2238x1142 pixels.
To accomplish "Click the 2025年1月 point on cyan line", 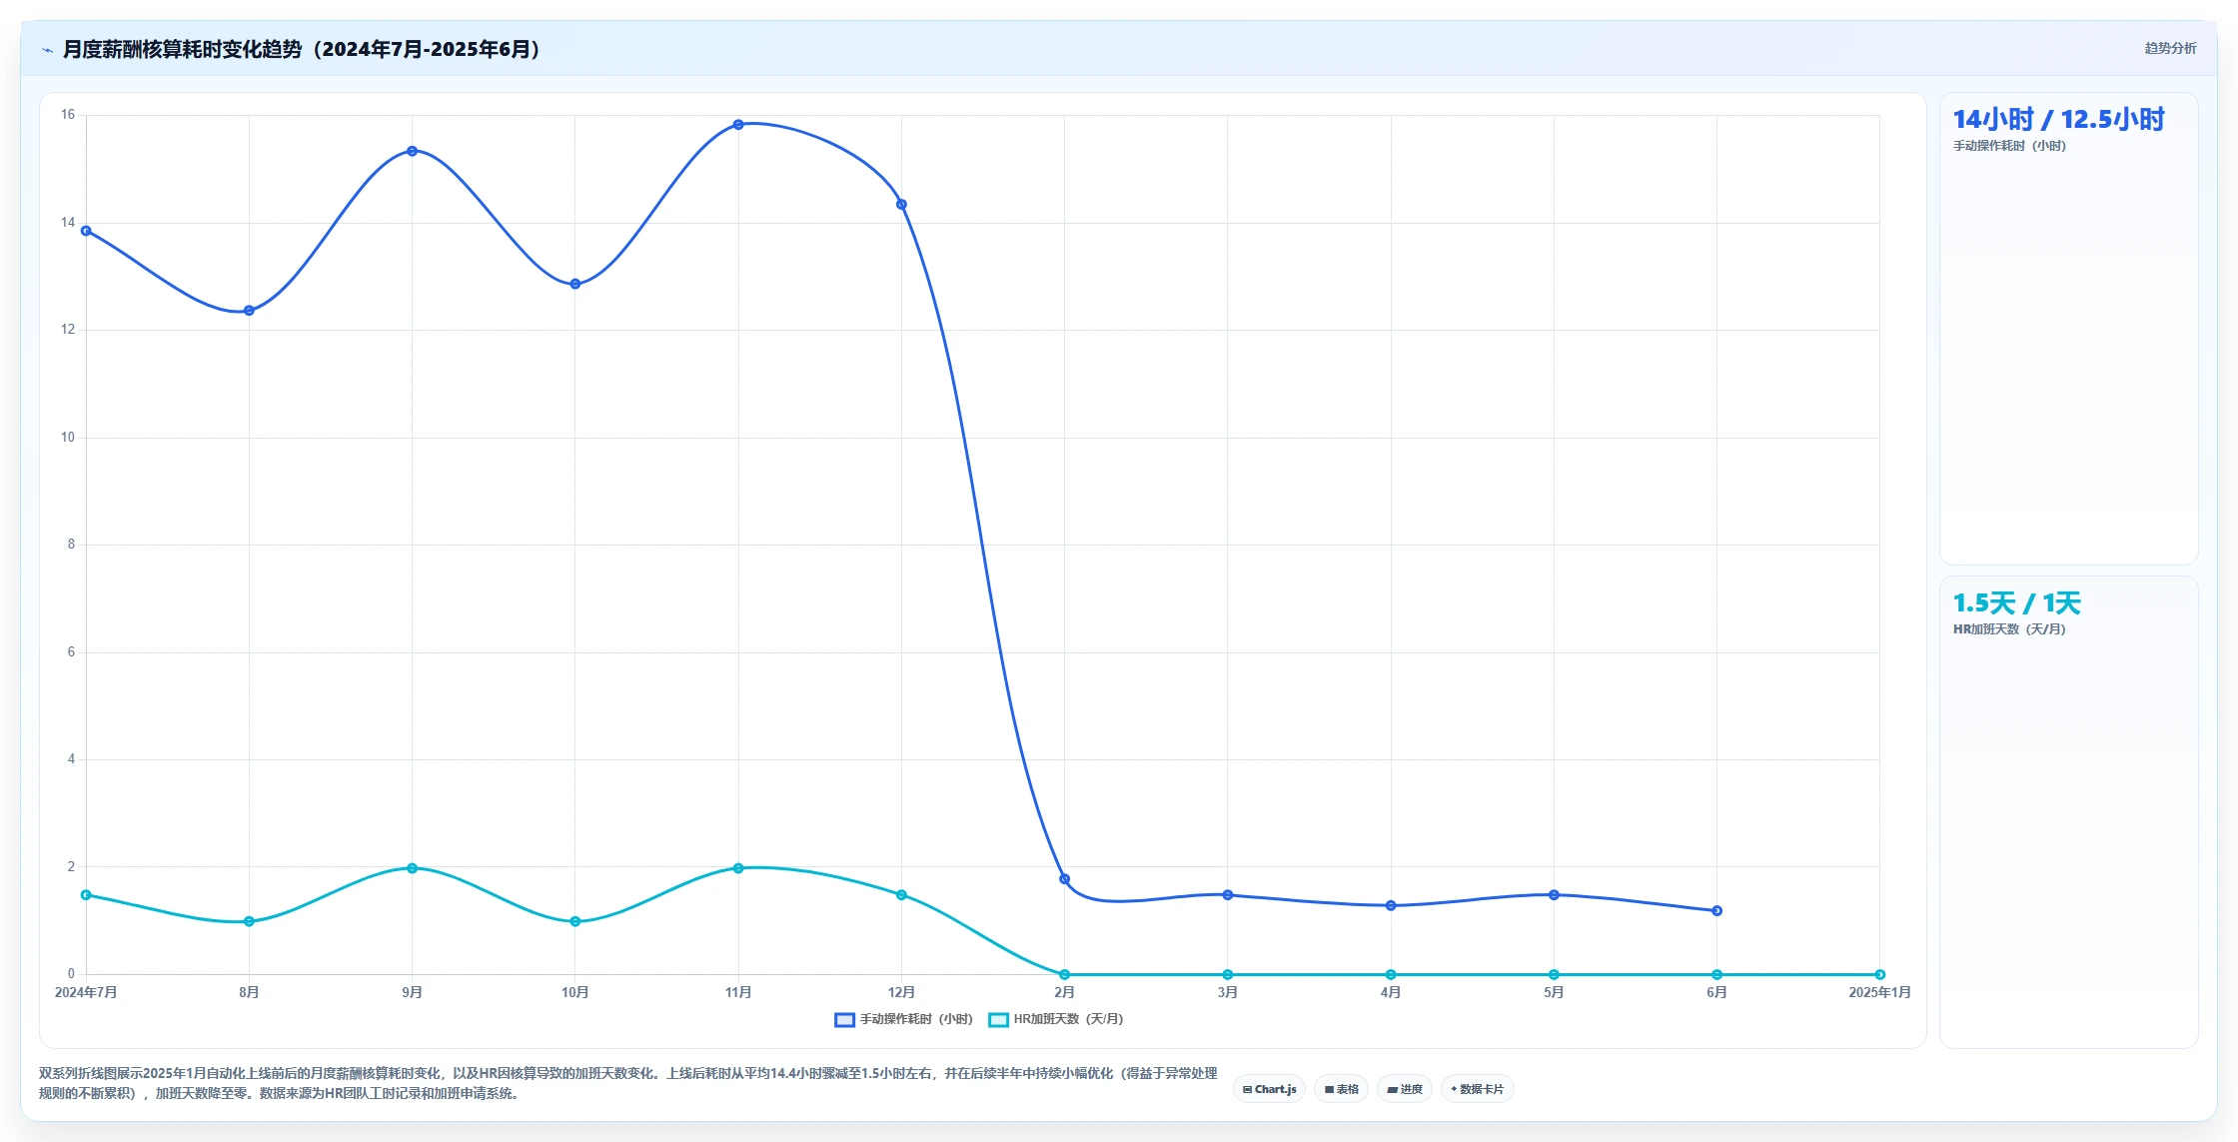I will click(1879, 974).
